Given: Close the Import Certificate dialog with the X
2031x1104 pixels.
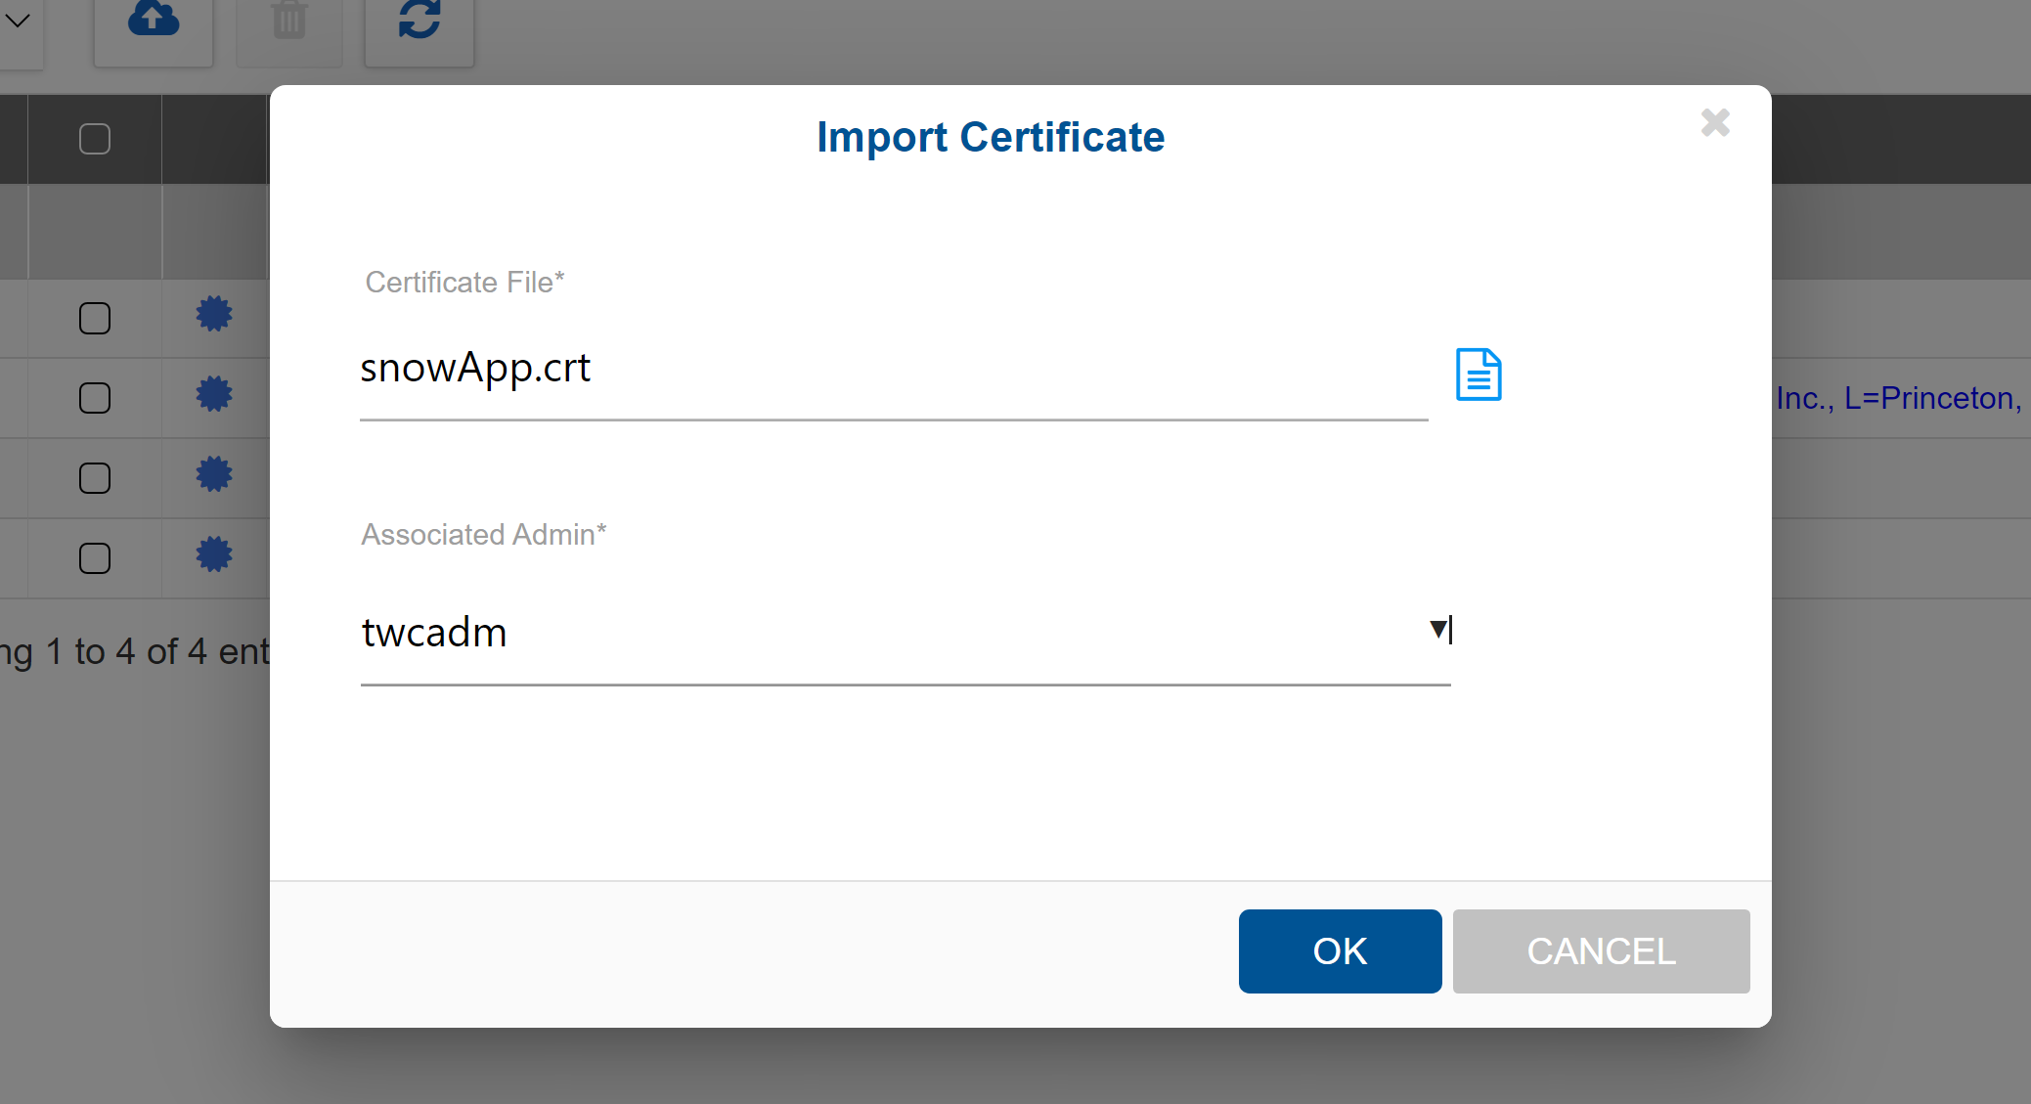Looking at the screenshot, I should [x=1715, y=122].
